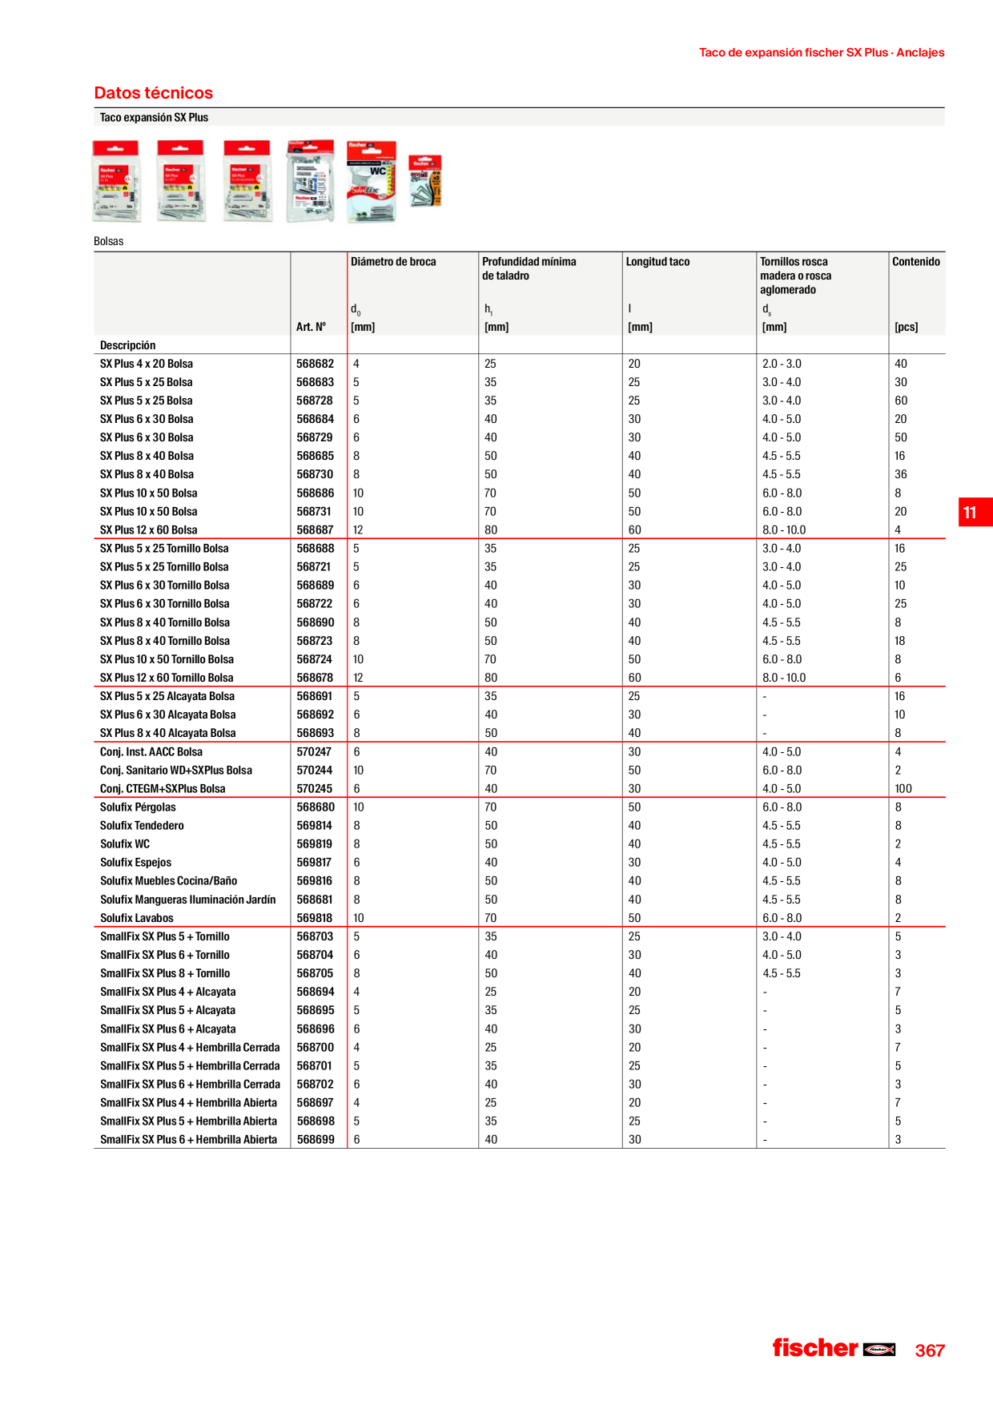Select 'SX Plus 6 x 30 Alcayata Bolsa' row
The image size is (993, 1405).
coord(520,715)
